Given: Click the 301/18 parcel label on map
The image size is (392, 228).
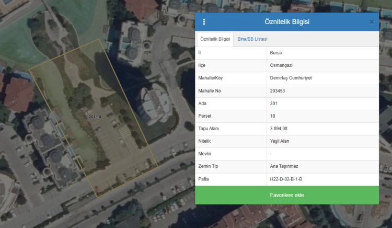Looking at the screenshot, I should pyautogui.click(x=95, y=116).
